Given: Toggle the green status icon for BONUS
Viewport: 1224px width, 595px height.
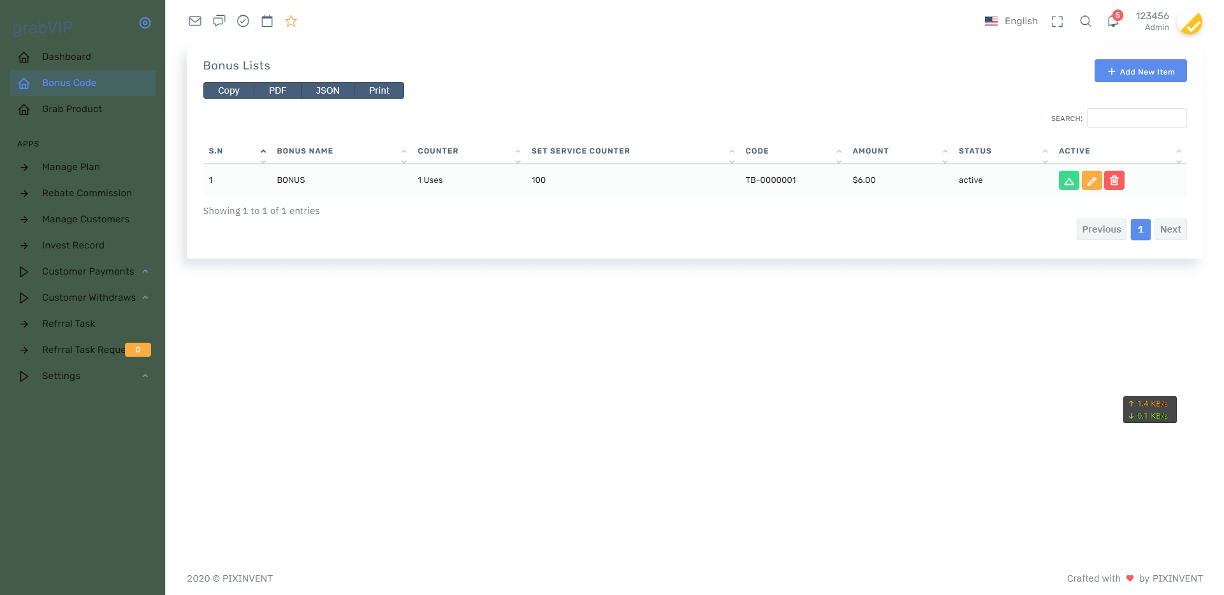Looking at the screenshot, I should (1068, 181).
